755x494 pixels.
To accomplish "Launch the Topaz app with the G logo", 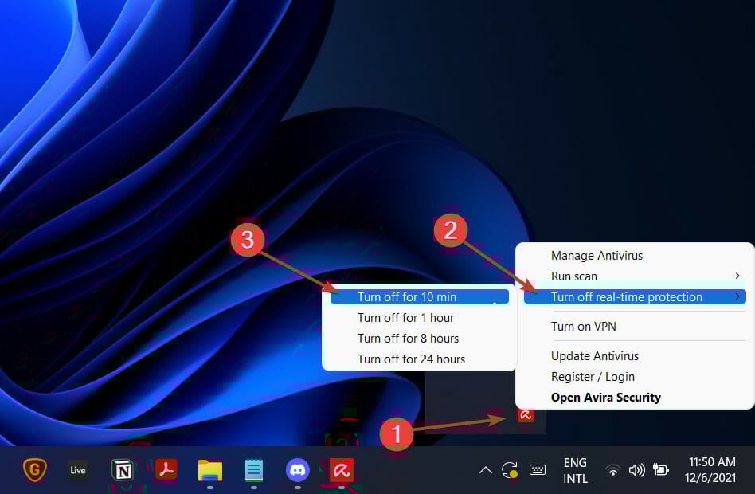I will point(33,470).
